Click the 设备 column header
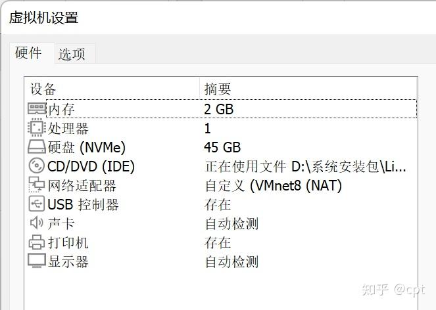This screenshot has width=436, height=310. click(43, 89)
